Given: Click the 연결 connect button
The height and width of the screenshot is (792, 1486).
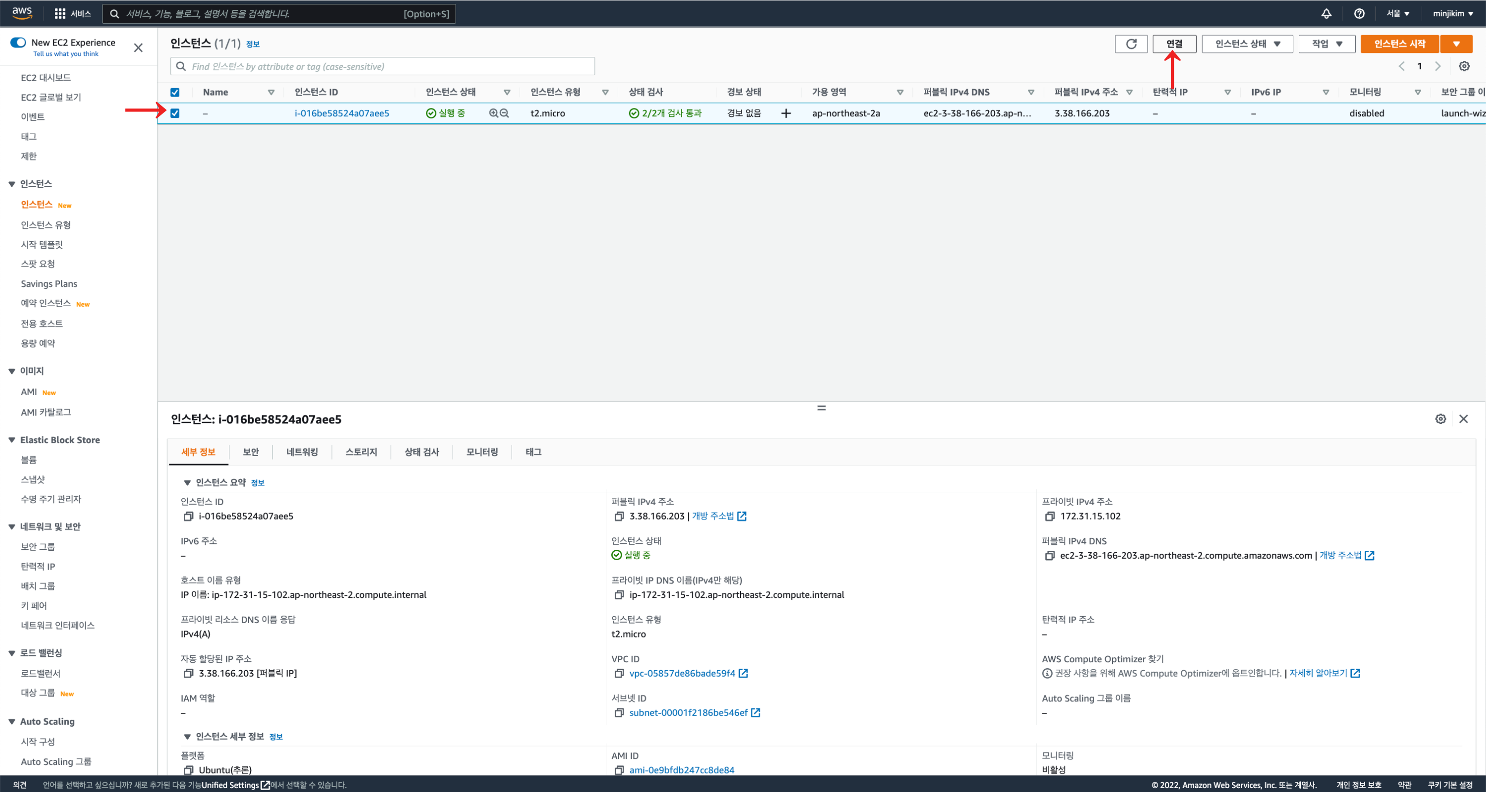Looking at the screenshot, I should pos(1174,44).
